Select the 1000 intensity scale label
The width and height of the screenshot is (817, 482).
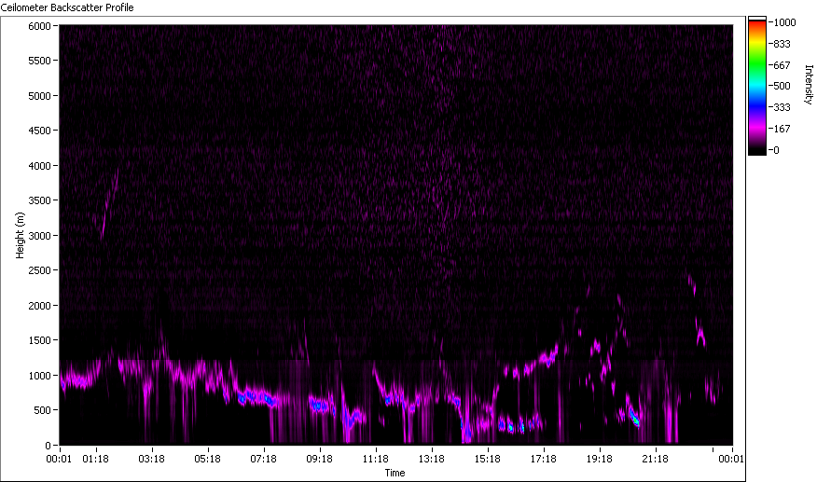click(784, 22)
